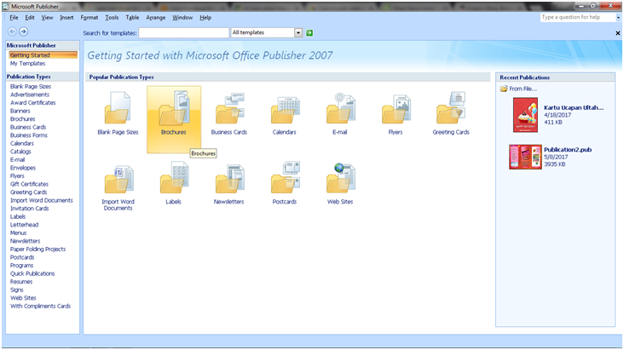Choose Menus in the sidebar list
Viewport: 624px width, 350px height.
coord(18,233)
